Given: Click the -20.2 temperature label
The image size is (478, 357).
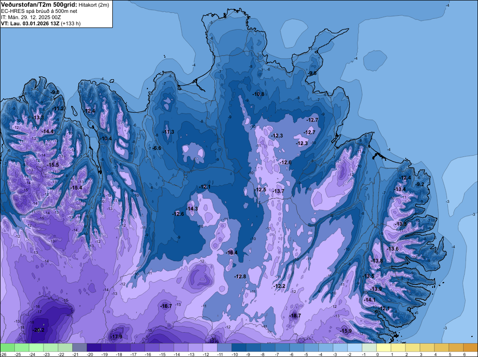Looking at the screenshot, I should click(x=39, y=330).
